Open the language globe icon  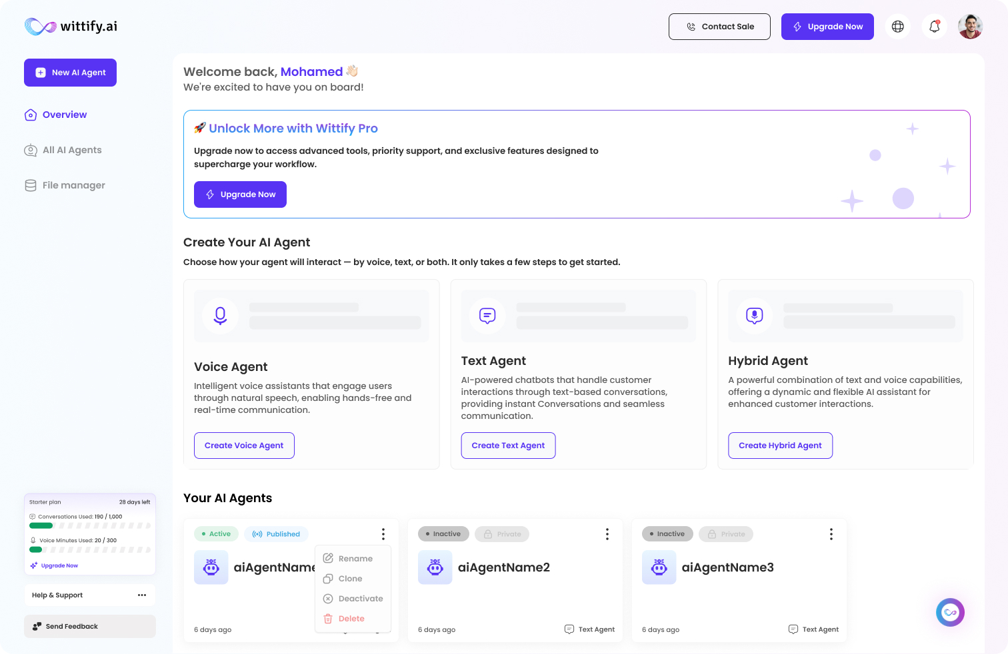tap(898, 27)
